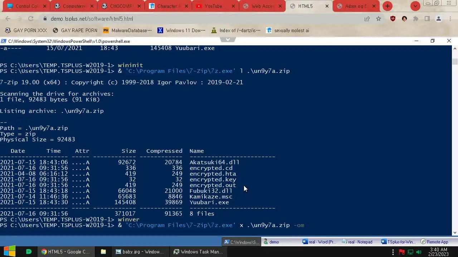Switch to the Computerne browser tab
The height and width of the screenshot is (257, 458).
74,6
